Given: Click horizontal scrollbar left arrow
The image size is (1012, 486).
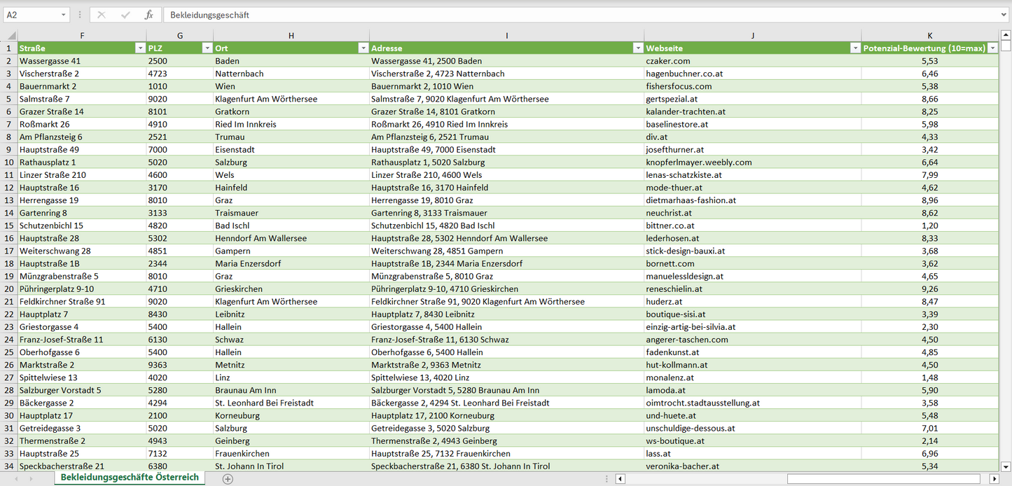Looking at the screenshot, I should click(x=620, y=479).
